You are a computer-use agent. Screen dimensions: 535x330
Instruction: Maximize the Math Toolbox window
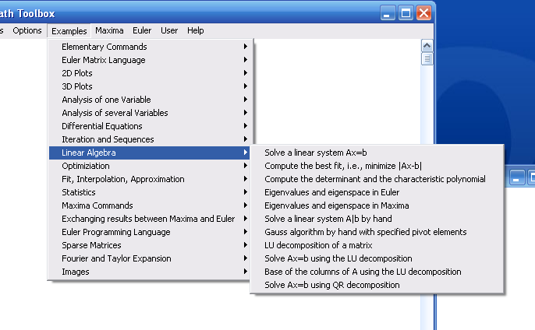406,13
